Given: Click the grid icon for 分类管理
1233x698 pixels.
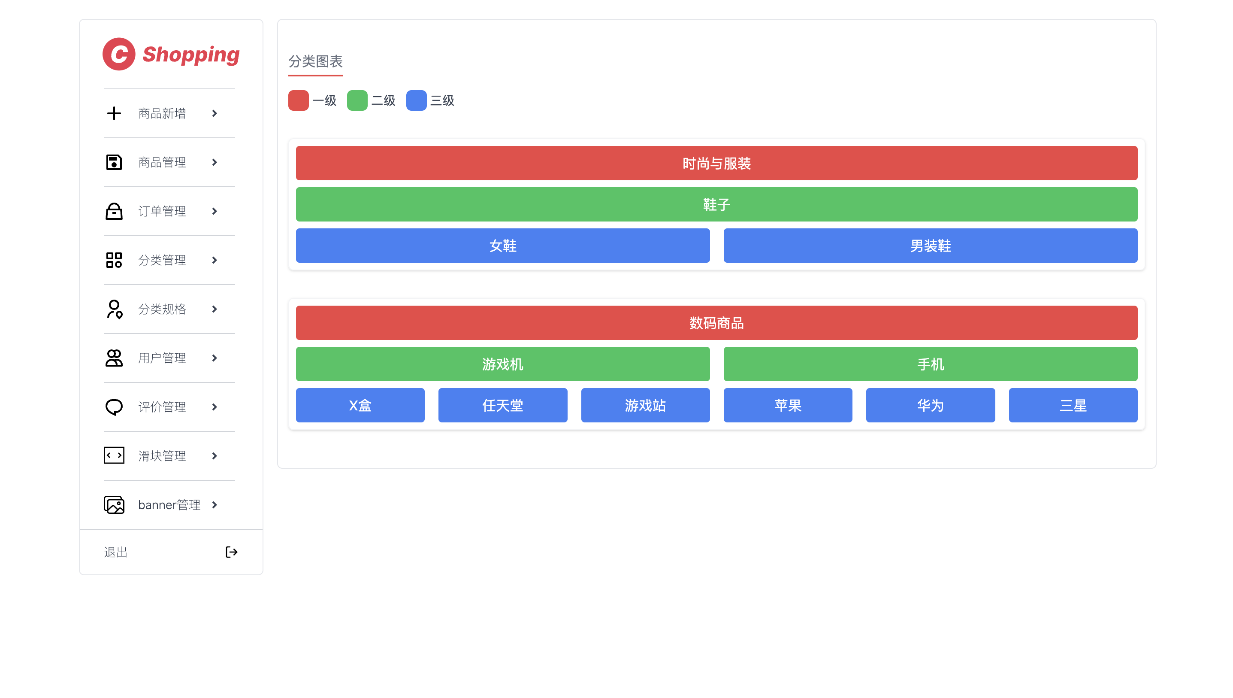Looking at the screenshot, I should 114,260.
